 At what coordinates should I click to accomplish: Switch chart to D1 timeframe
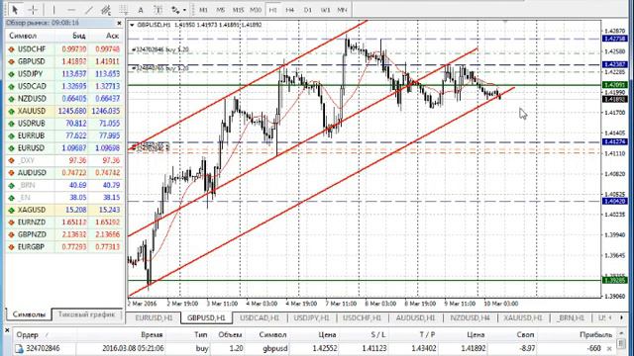coord(308,9)
